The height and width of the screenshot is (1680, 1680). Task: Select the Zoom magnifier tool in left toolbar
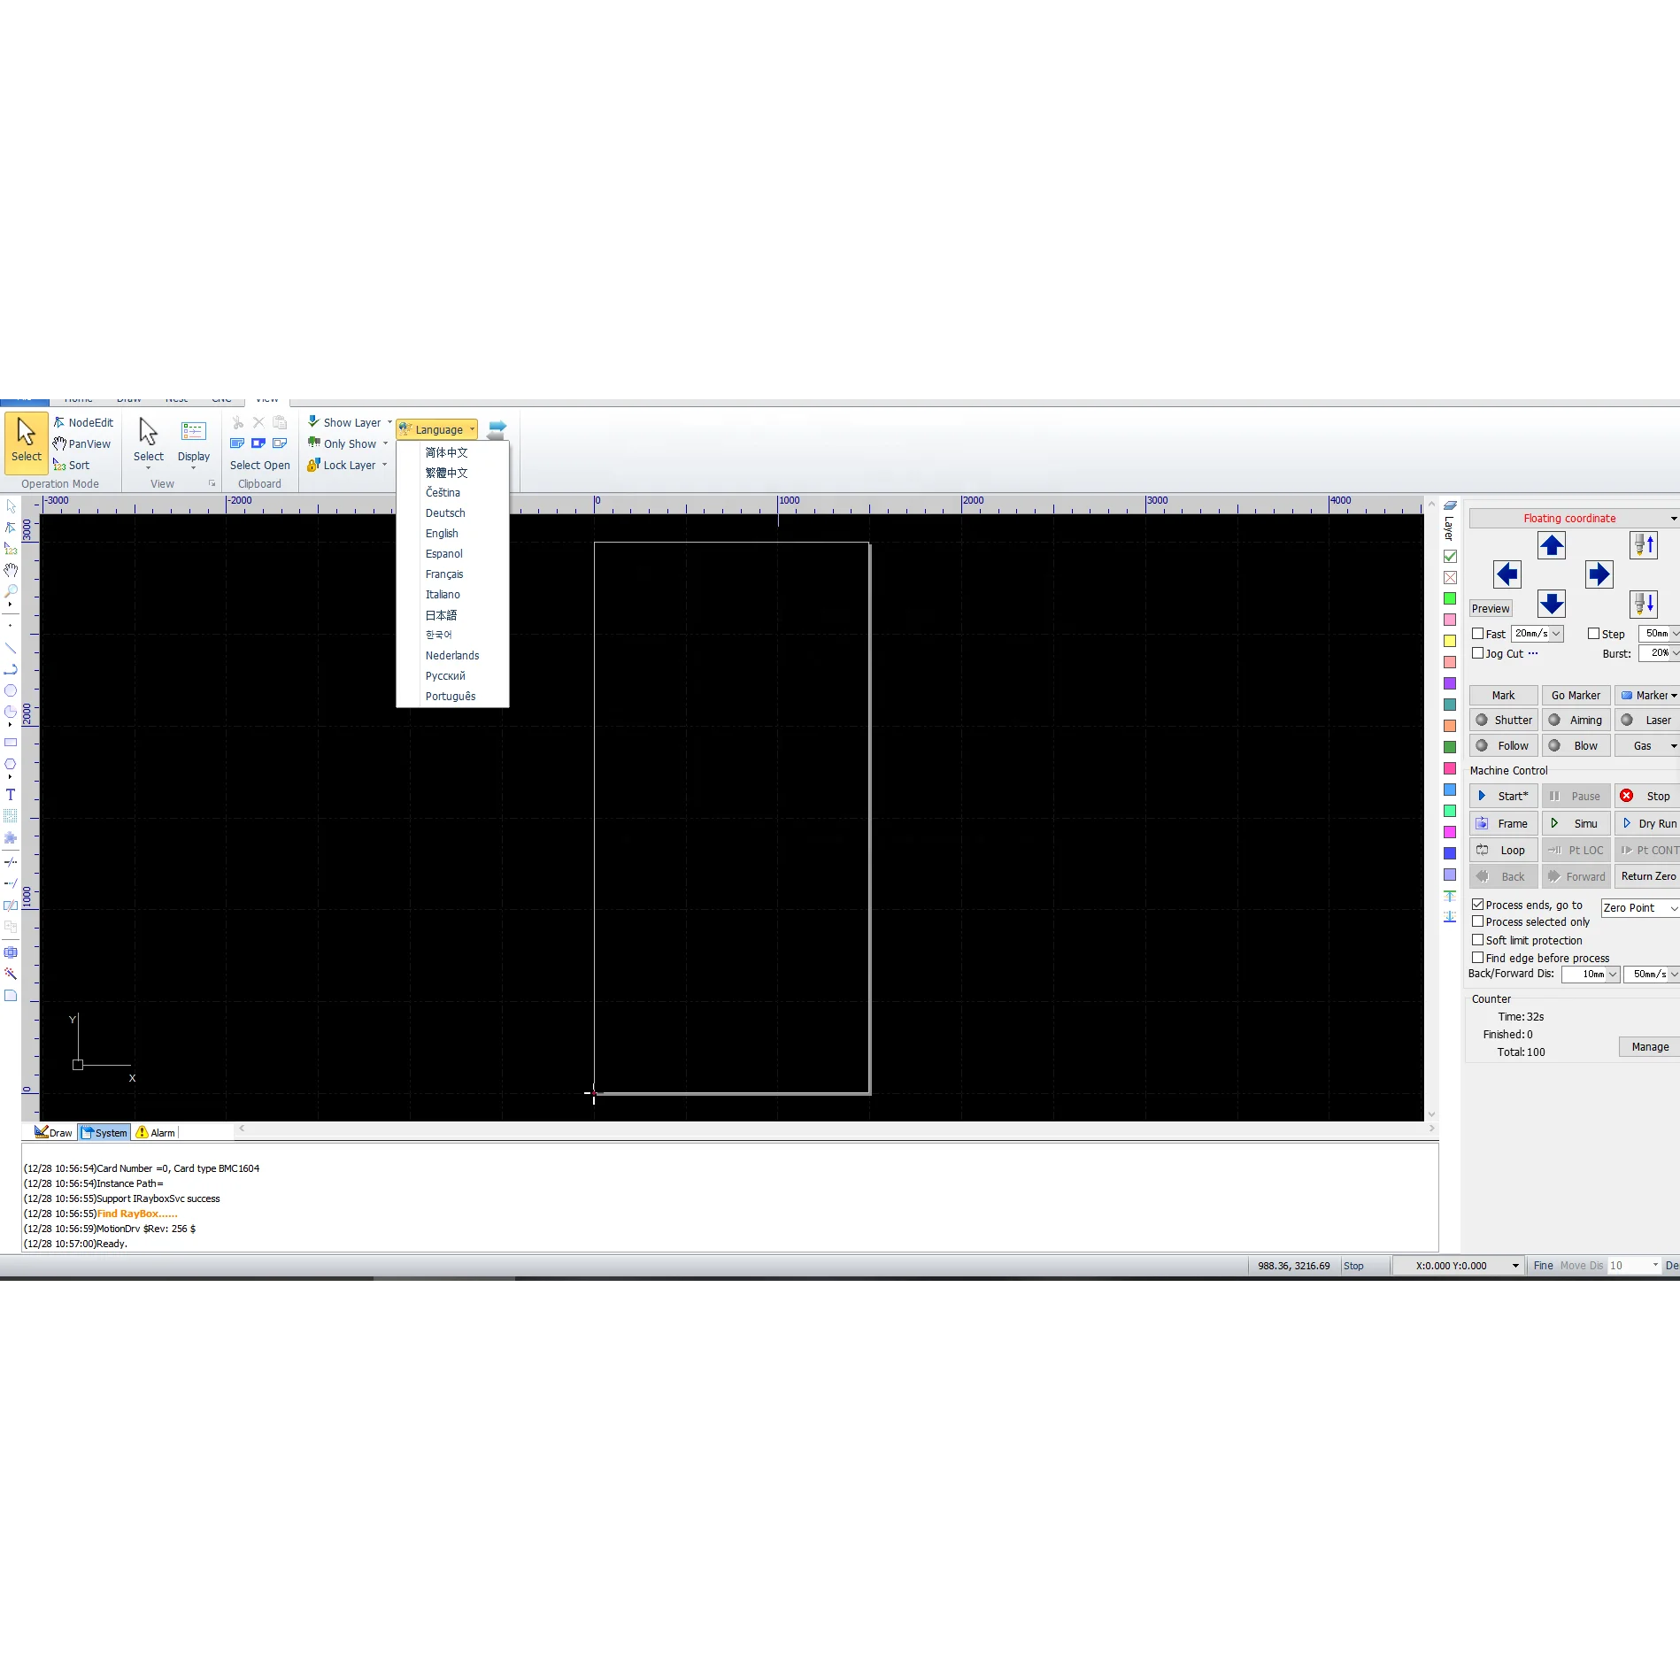pos(11,590)
